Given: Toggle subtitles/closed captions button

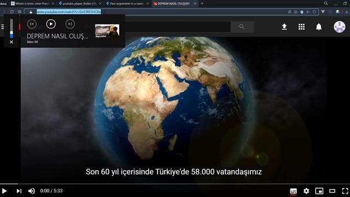Looking at the screenshot, I should click(293, 191).
